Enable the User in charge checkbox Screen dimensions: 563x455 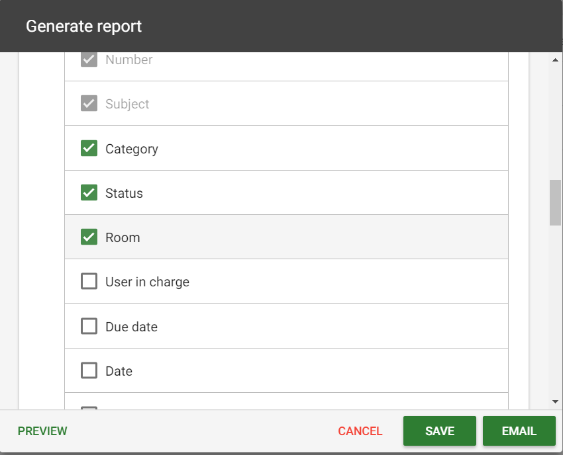[x=89, y=282]
